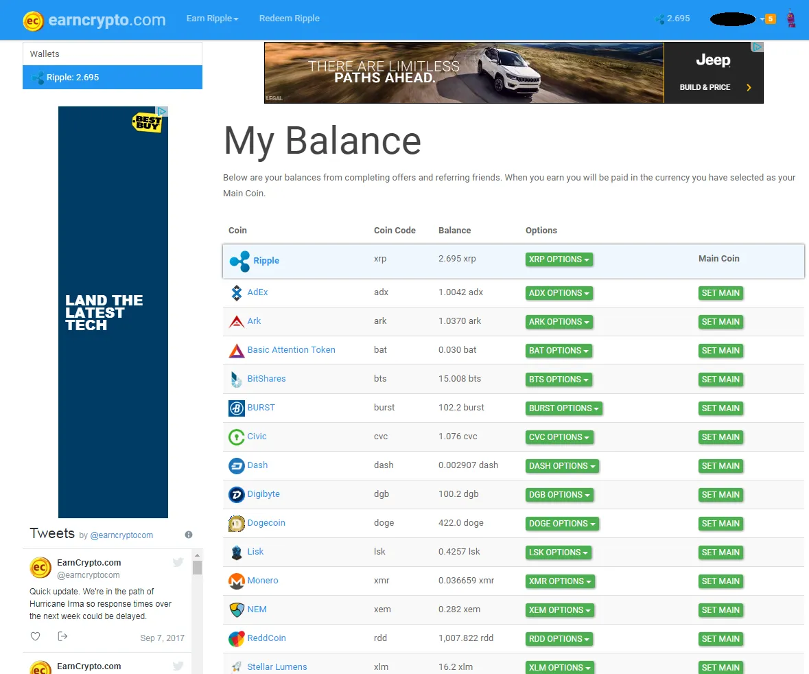Set Monero as main coin
809x674 pixels.
tap(720, 581)
